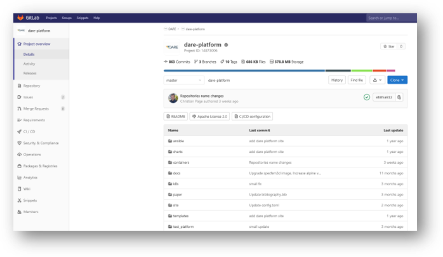Click the History button

337,80
